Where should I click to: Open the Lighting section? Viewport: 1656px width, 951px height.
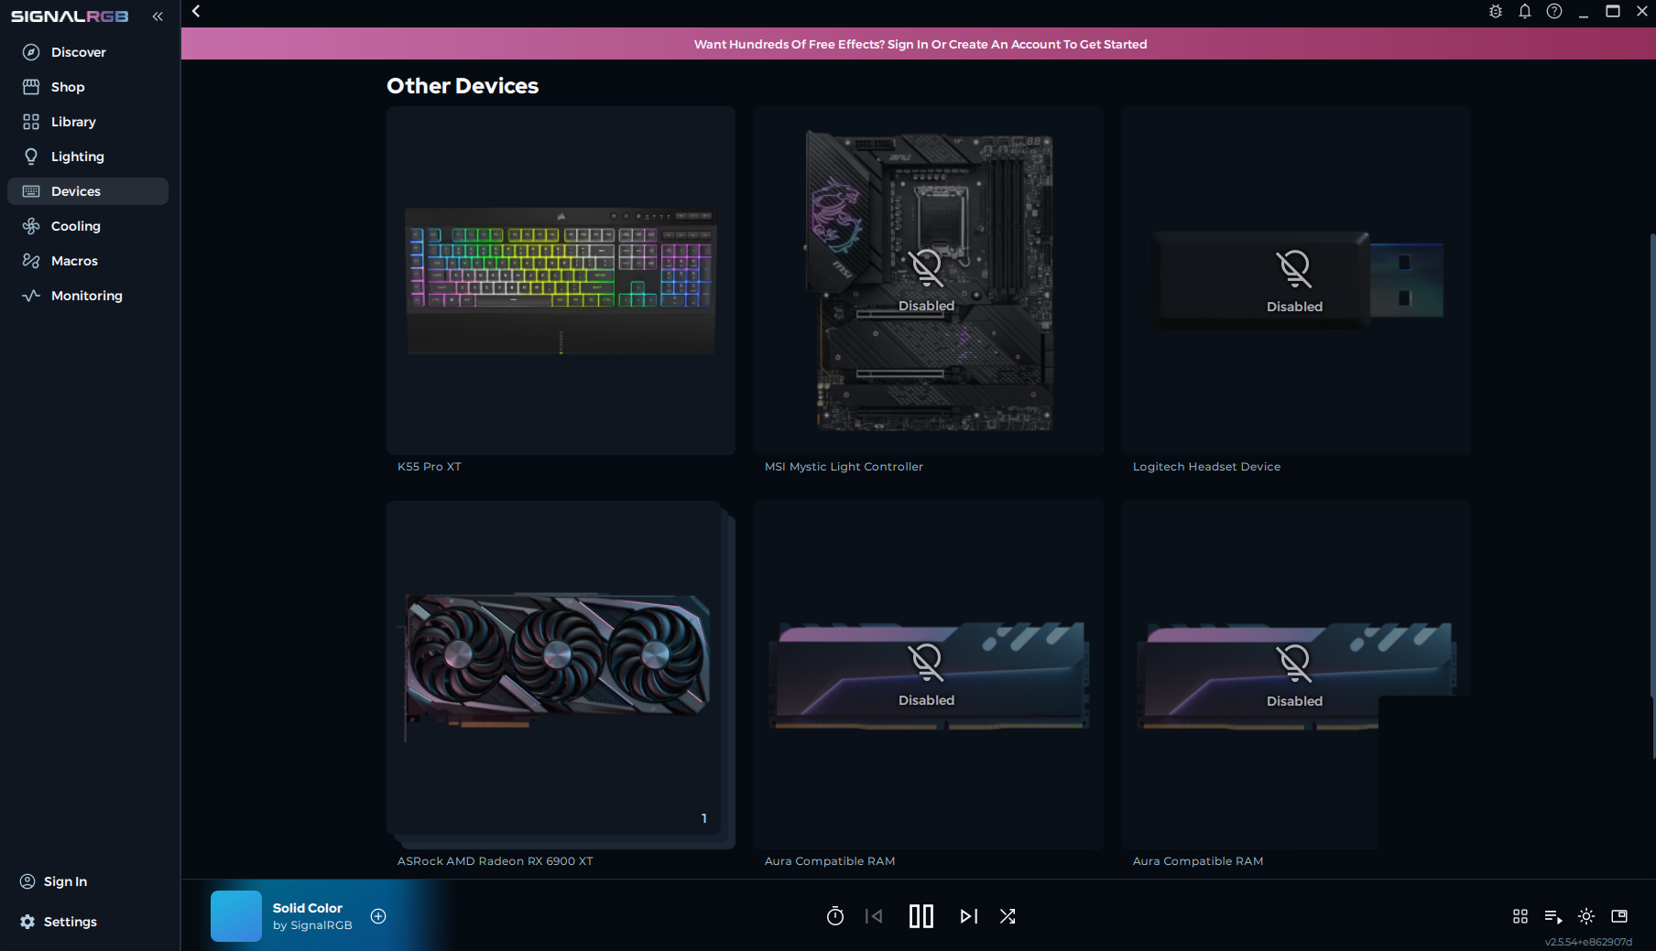[x=88, y=157]
